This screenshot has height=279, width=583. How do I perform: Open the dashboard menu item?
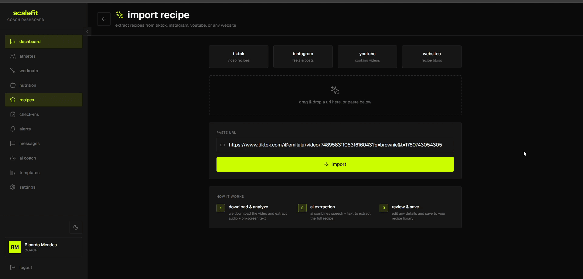coord(43,42)
